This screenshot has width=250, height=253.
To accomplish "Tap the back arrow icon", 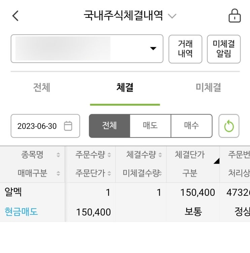I will tap(15, 16).
